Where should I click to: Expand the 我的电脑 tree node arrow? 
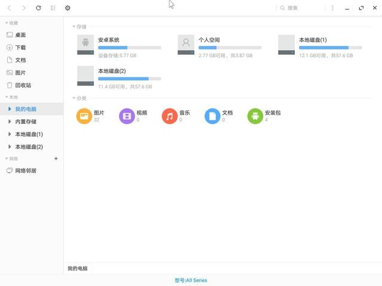[10, 109]
